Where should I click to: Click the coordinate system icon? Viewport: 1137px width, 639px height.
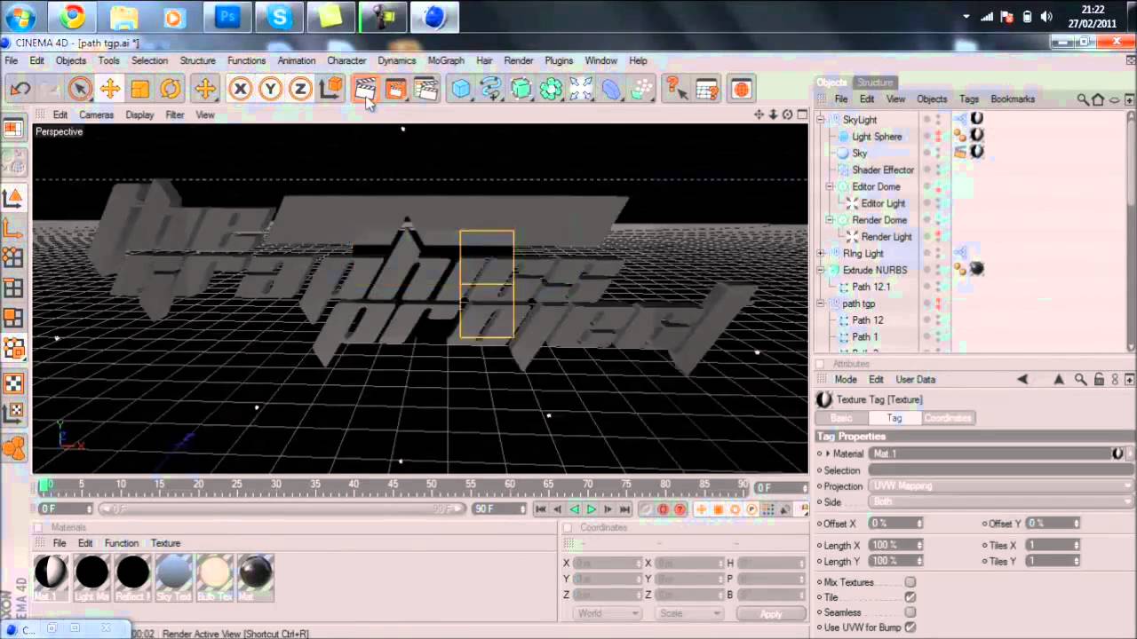click(x=331, y=89)
